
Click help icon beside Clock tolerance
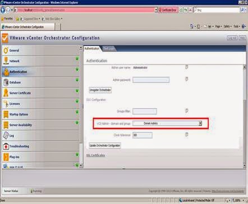tap(186, 135)
